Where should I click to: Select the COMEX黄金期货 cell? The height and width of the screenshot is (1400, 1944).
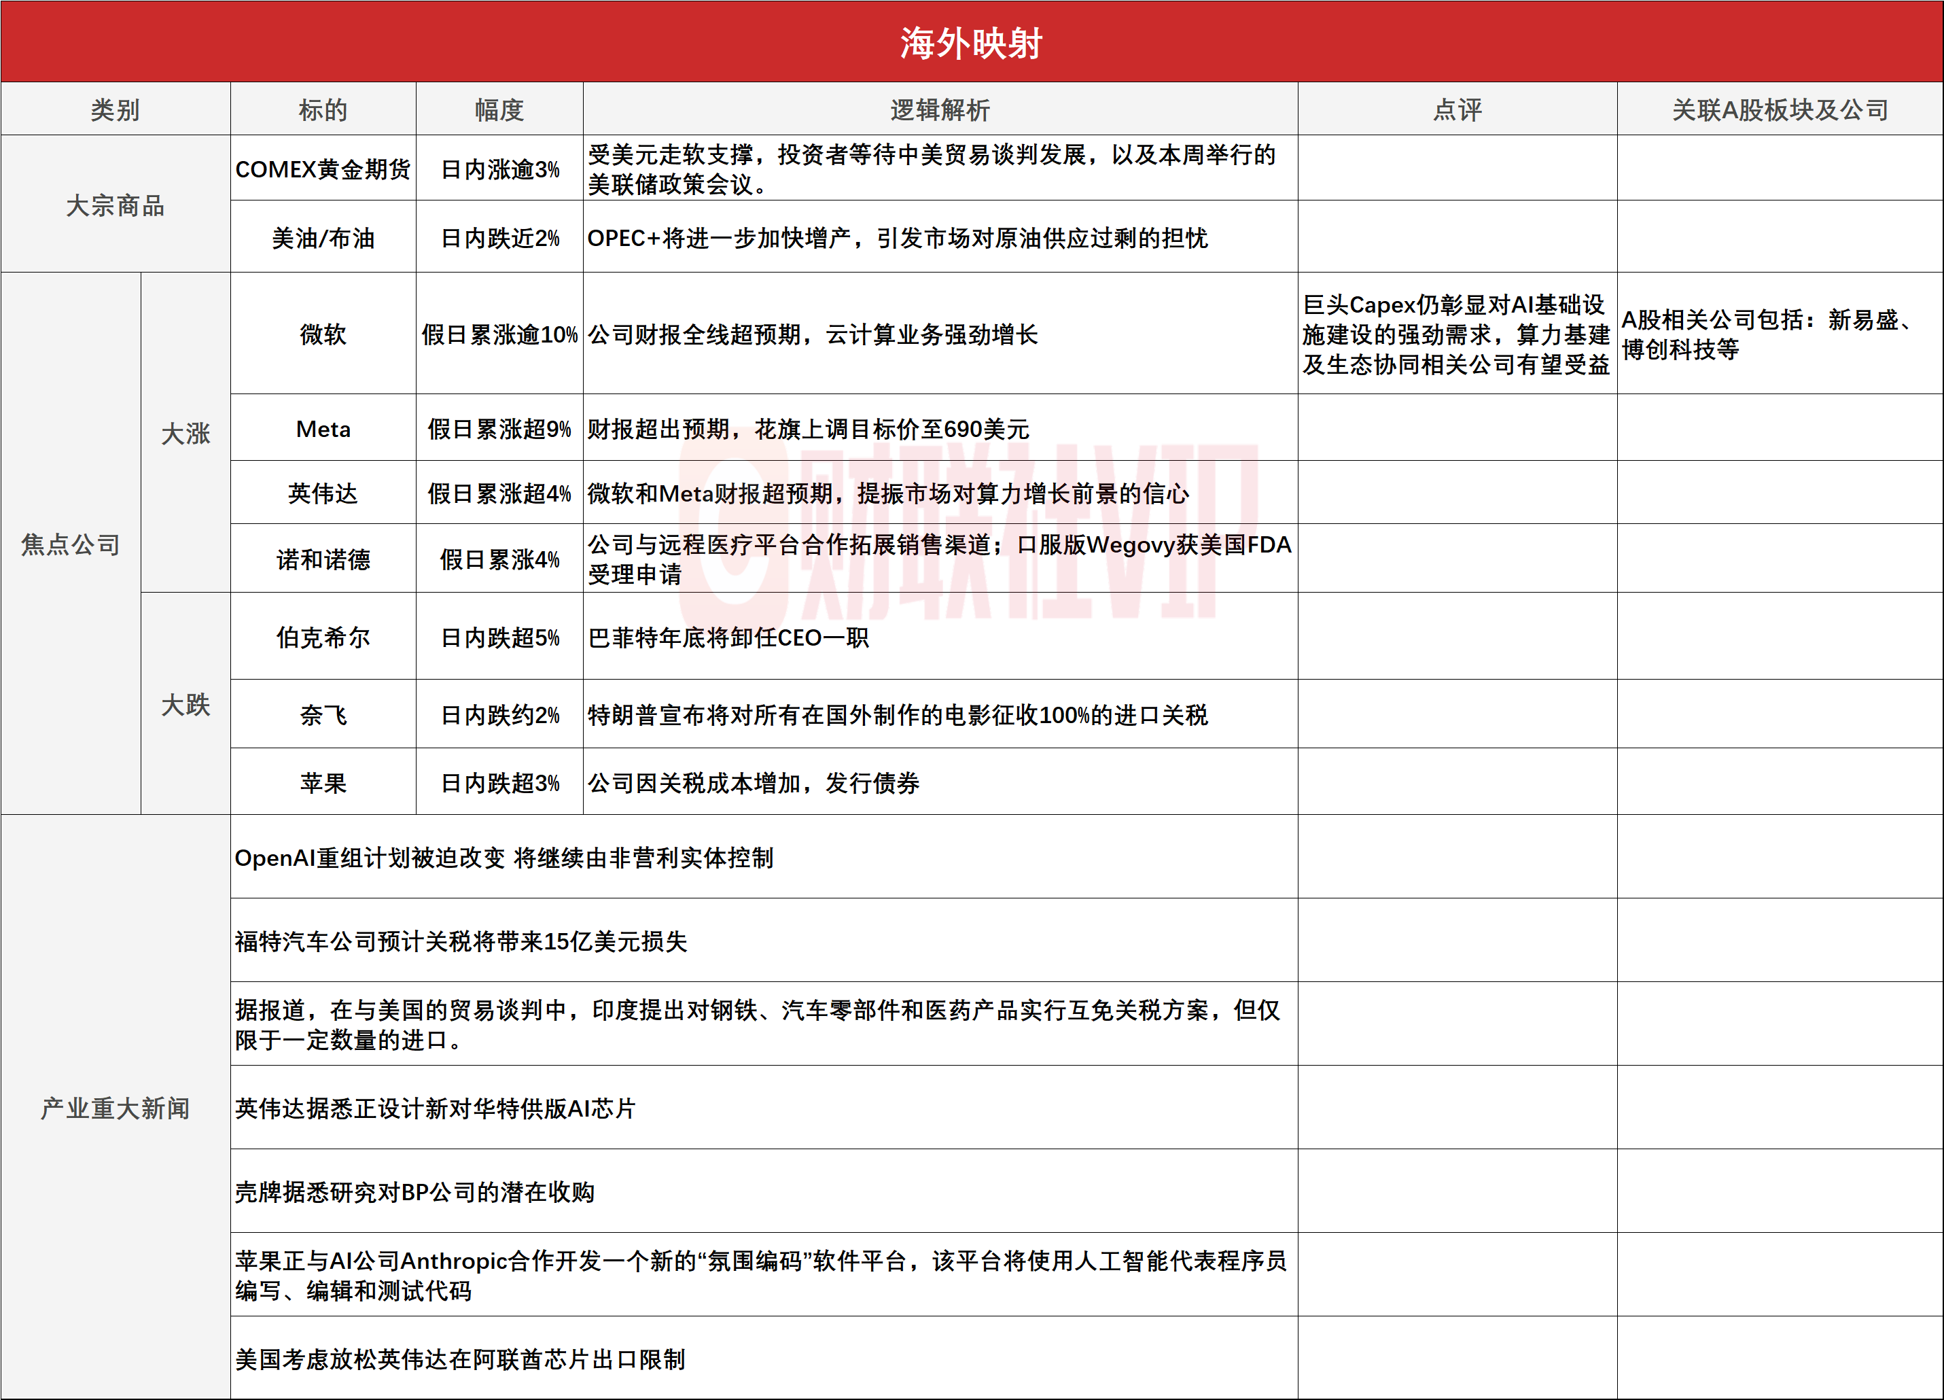click(x=322, y=169)
